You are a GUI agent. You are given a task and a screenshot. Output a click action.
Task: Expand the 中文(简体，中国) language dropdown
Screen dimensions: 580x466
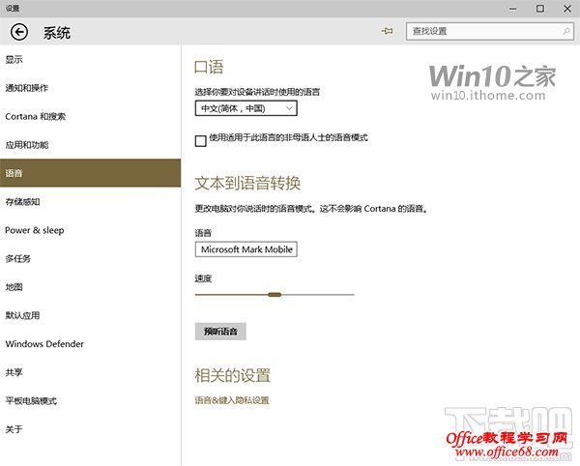pos(246,108)
